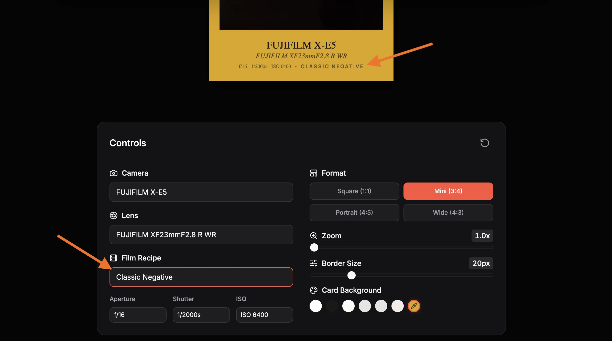Choose the third cream-white background swatch
The height and width of the screenshot is (341, 612).
[348, 306]
